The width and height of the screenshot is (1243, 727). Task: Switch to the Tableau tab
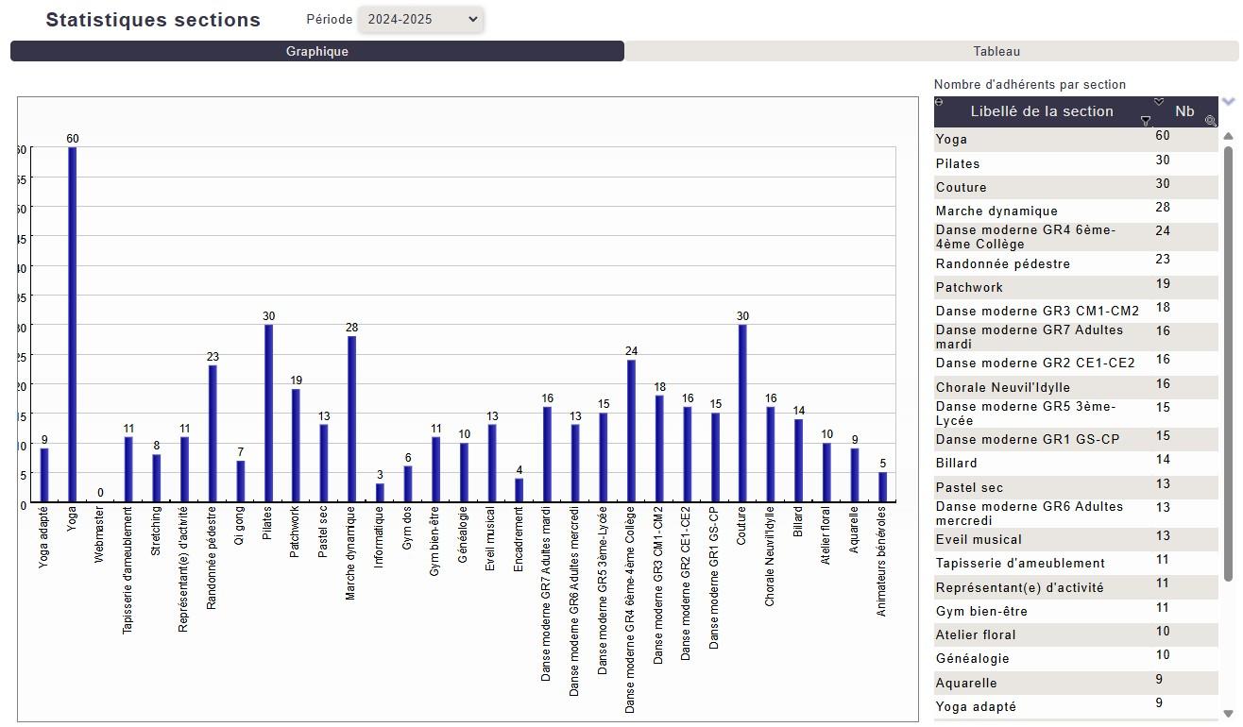tap(996, 51)
